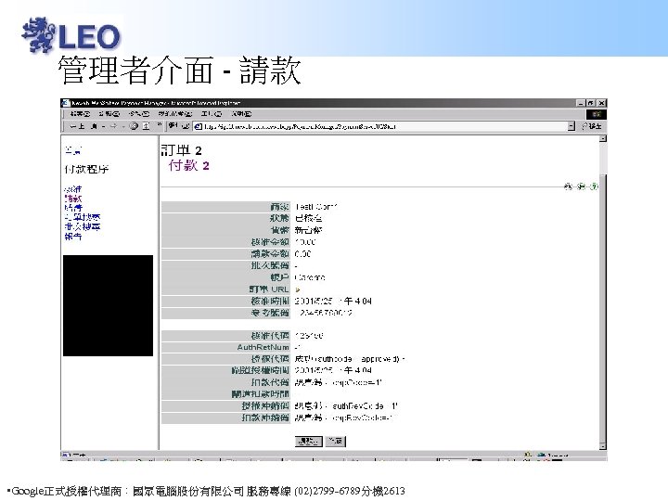Open the 訂單搜尋 sidebar link

click(83, 217)
